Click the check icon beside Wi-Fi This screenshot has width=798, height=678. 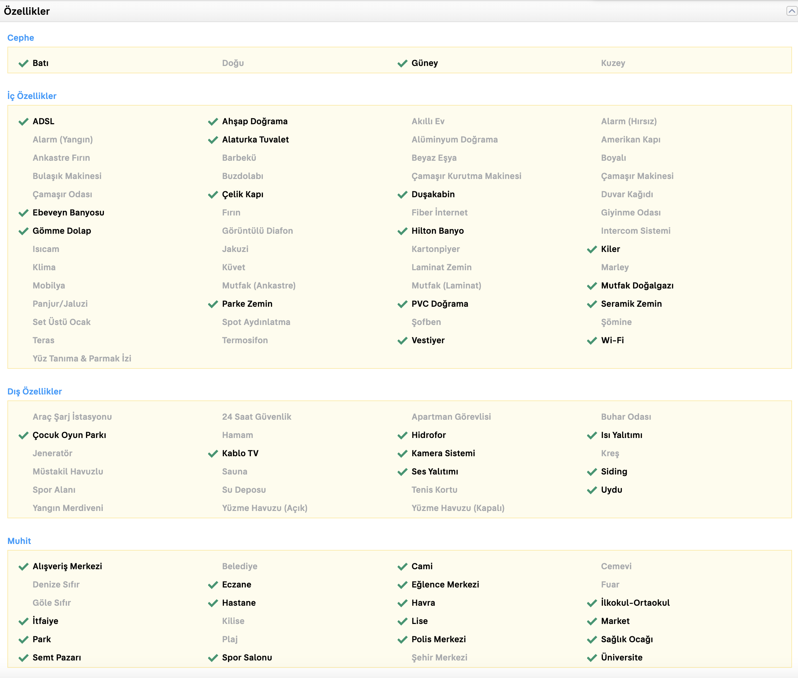click(x=592, y=341)
